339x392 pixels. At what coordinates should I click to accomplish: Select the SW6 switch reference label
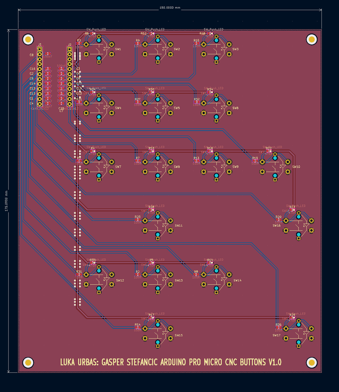point(235,108)
